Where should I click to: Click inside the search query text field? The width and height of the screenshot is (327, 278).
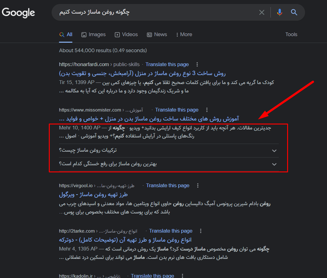coord(155,12)
